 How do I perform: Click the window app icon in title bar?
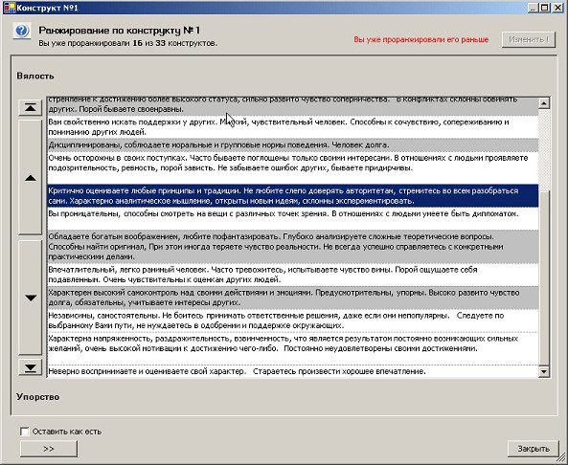pos(10,8)
